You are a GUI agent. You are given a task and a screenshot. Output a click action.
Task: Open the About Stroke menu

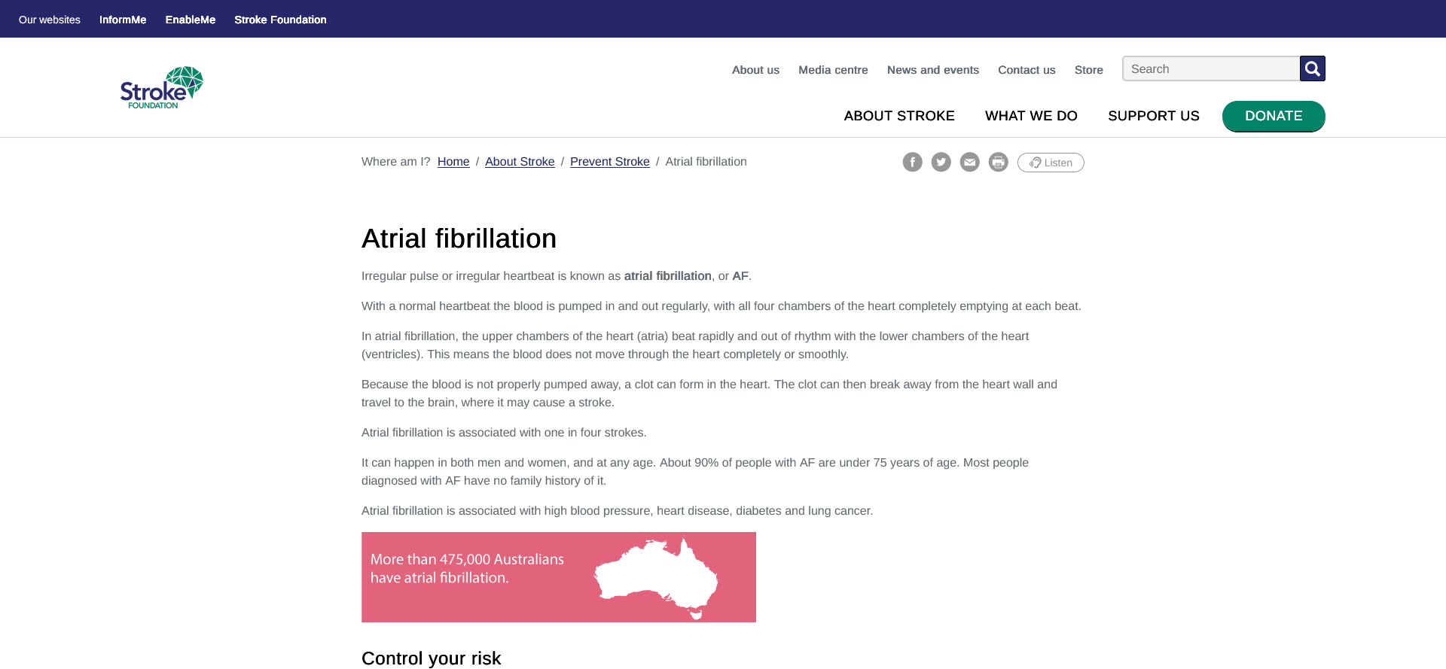pyautogui.click(x=898, y=116)
